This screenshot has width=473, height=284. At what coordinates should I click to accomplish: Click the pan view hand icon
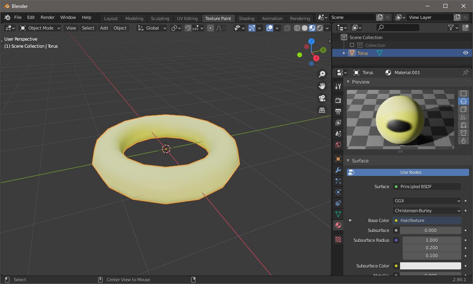point(322,86)
